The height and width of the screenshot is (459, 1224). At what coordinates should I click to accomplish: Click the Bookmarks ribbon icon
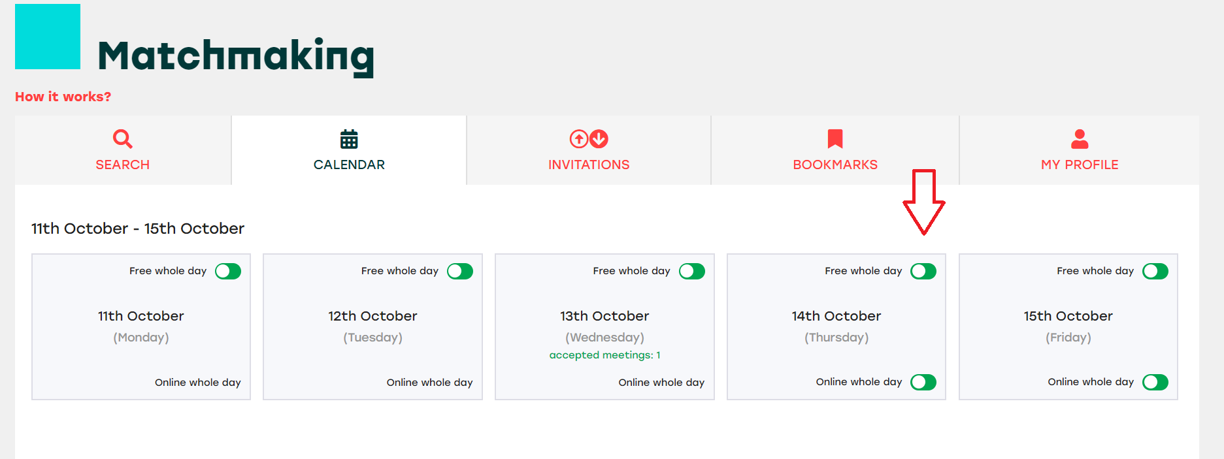[835, 139]
